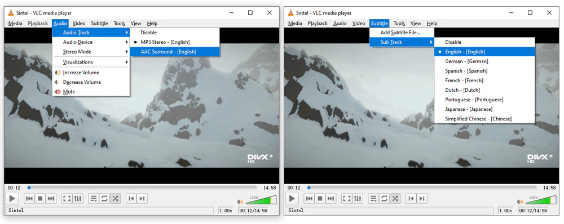Click next chapter button in right window
The image size is (564, 224).
tap(422, 198)
